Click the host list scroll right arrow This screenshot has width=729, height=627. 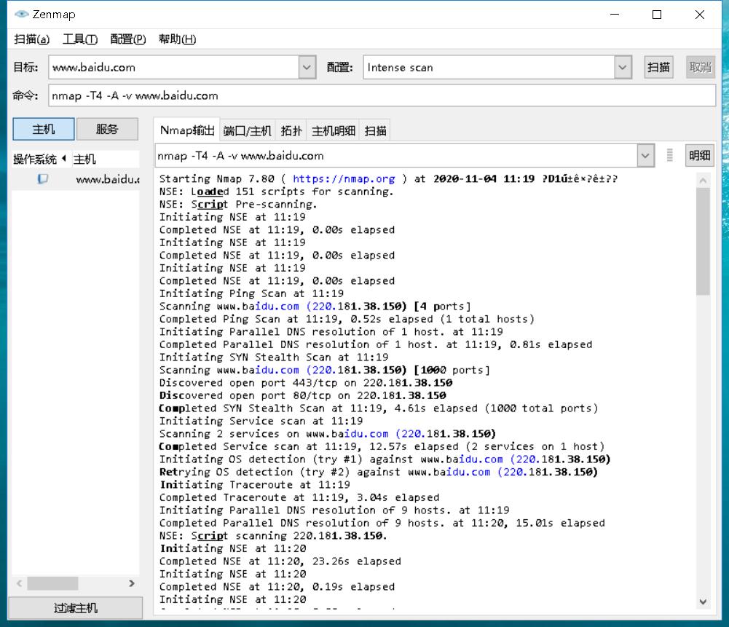point(132,583)
